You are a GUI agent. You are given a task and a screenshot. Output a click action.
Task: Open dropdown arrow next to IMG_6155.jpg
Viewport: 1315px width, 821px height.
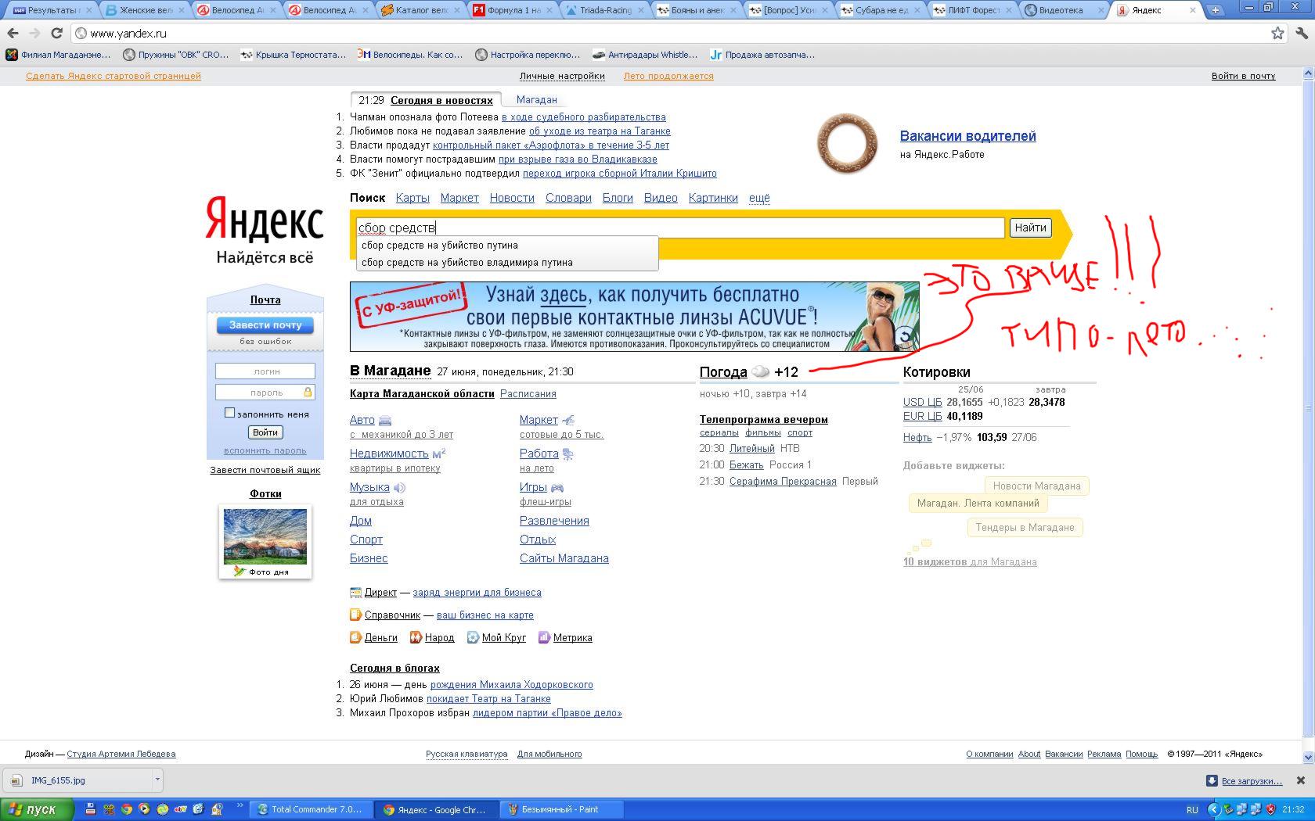157,780
